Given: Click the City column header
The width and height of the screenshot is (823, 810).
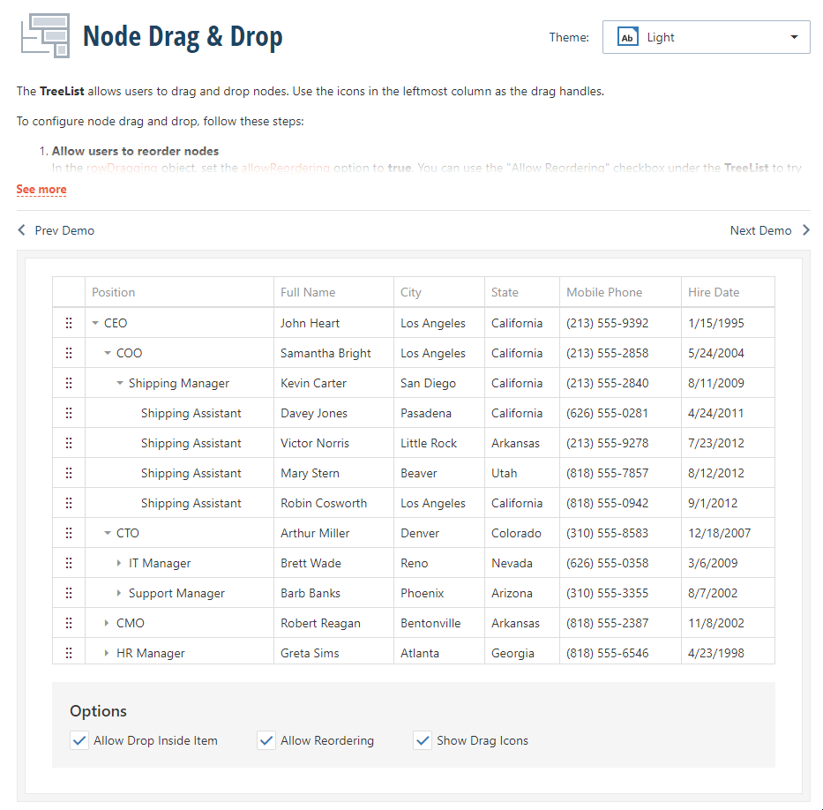Looking at the screenshot, I should click(439, 292).
